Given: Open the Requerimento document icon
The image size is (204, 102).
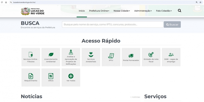Looking at the screenshot, I should click(x=31, y=76).
